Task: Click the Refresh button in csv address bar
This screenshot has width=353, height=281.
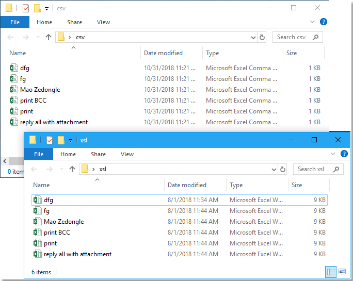Action: coord(262,37)
